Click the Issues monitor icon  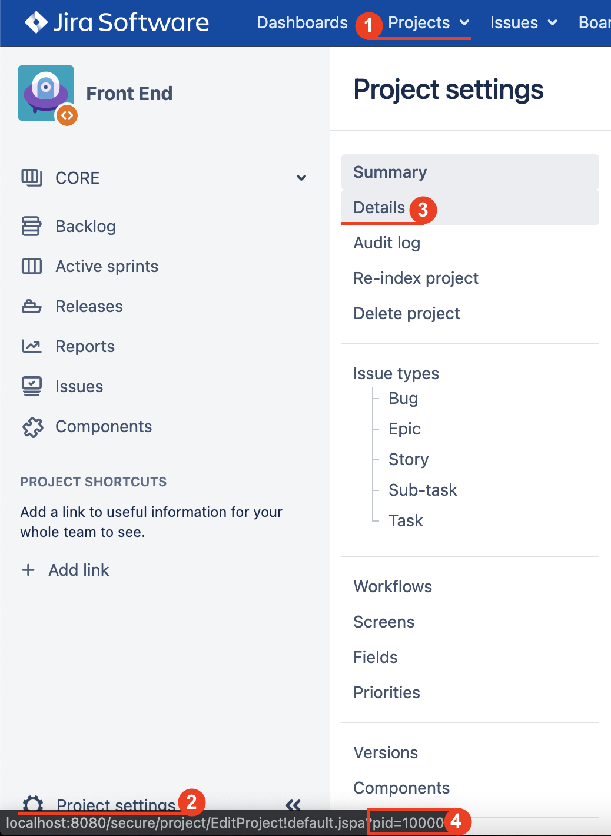(x=32, y=386)
